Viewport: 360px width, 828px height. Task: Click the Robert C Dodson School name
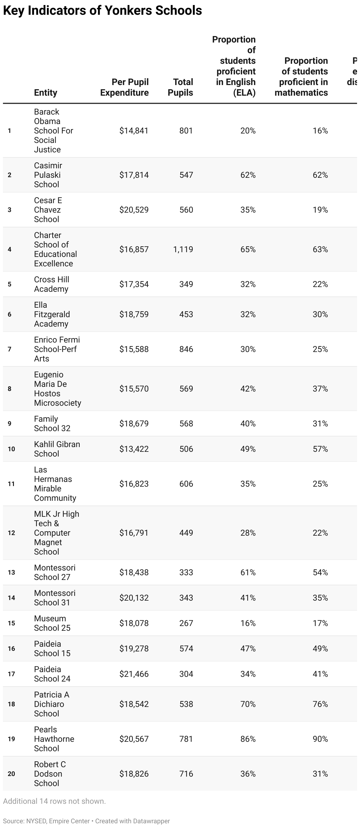[x=50, y=774]
